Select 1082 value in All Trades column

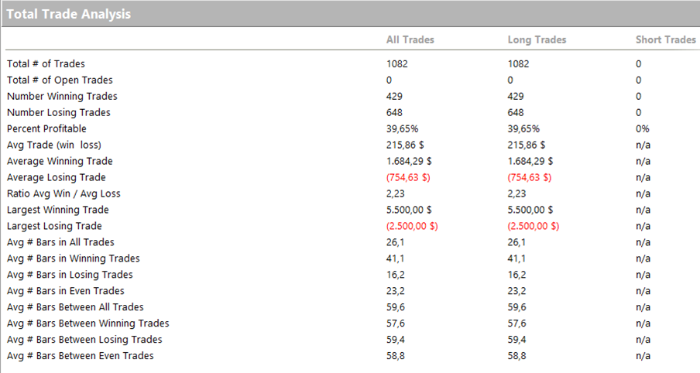click(396, 64)
